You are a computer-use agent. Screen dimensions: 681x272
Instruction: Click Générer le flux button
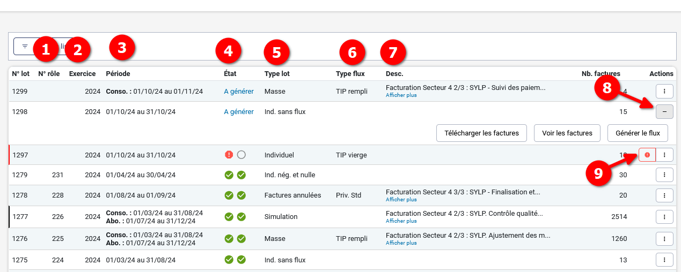click(638, 133)
